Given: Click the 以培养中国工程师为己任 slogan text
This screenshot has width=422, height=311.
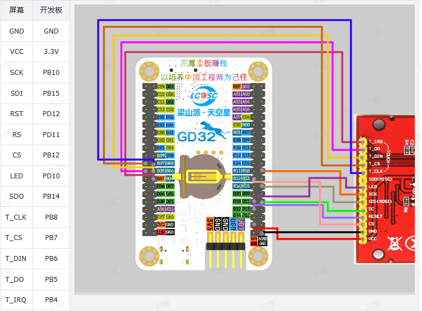Looking at the screenshot, I should (x=204, y=78).
